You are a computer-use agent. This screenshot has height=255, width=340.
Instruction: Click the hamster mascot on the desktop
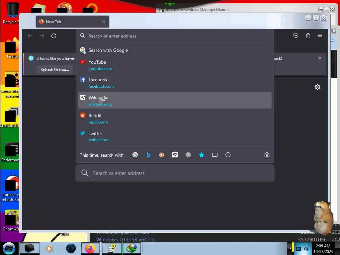click(x=323, y=218)
